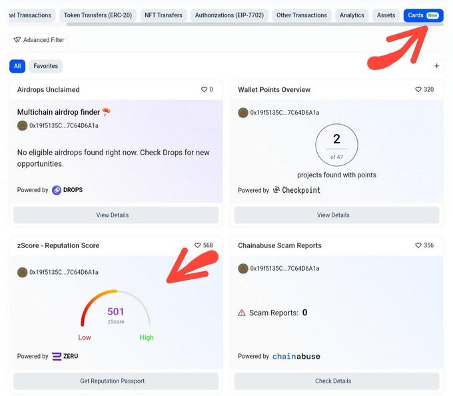Select the Cards tab
453x396 pixels.
click(423, 15)
